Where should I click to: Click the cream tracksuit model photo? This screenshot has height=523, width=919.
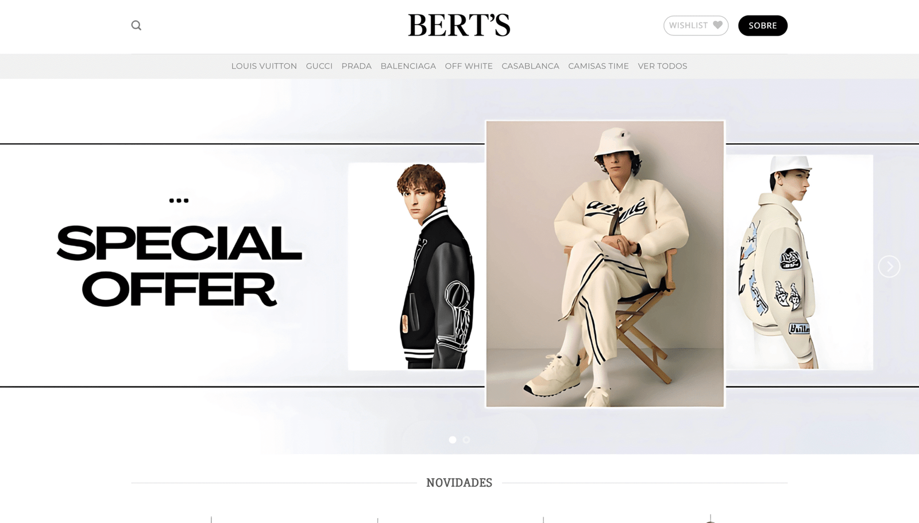click(x=605, y=264)
